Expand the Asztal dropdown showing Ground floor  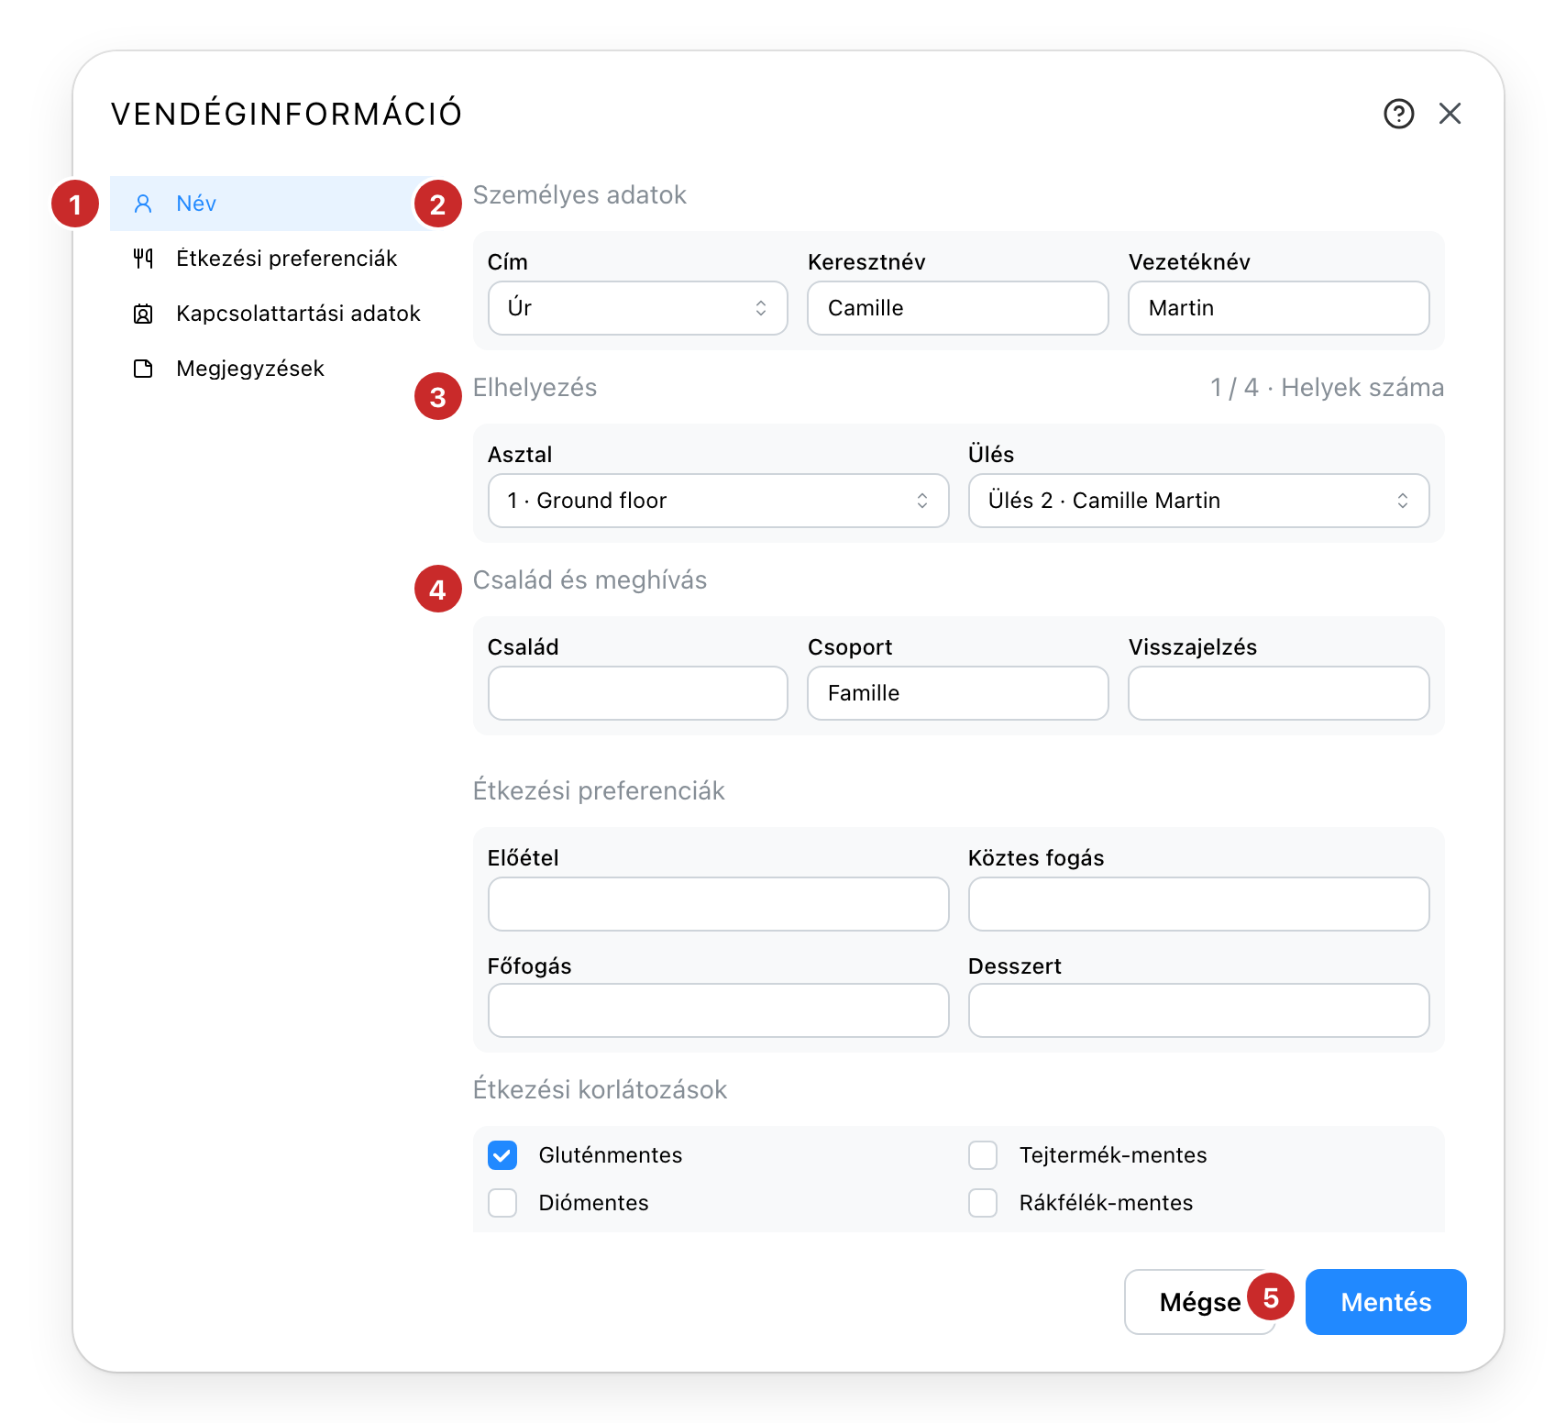tap(719, 501)
